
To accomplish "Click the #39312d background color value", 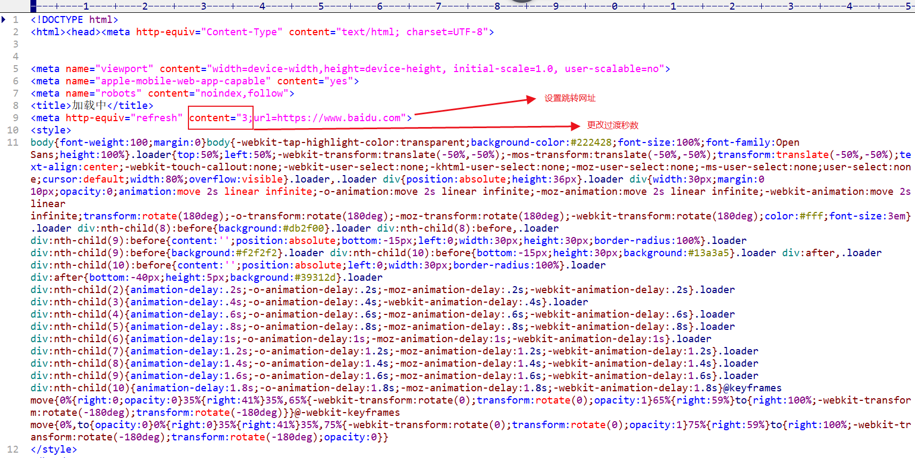I will [x=315, y=278].
